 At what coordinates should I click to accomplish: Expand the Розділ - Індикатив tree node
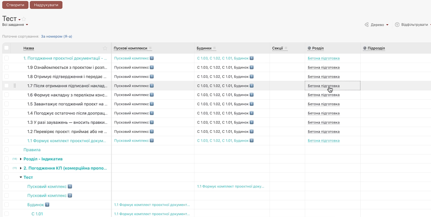tap(21, 159)
